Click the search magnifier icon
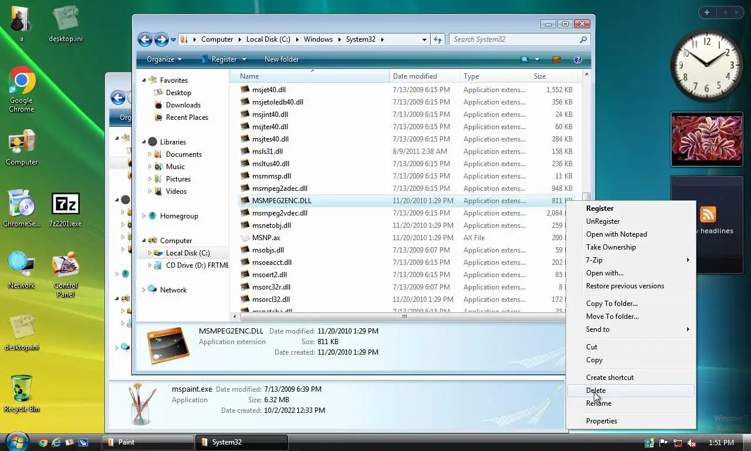The image size is (751, 451). (x=583, y=39)
